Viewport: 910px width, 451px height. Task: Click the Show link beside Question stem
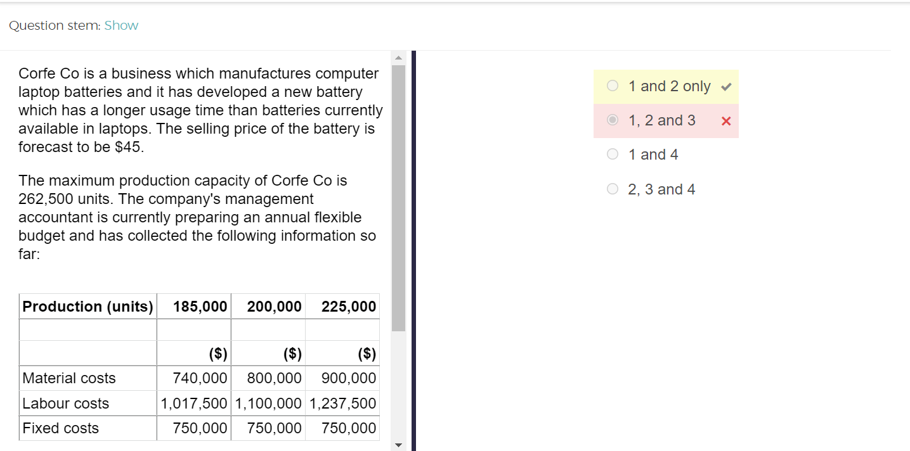pyautogui.click(x=121, y=25)
